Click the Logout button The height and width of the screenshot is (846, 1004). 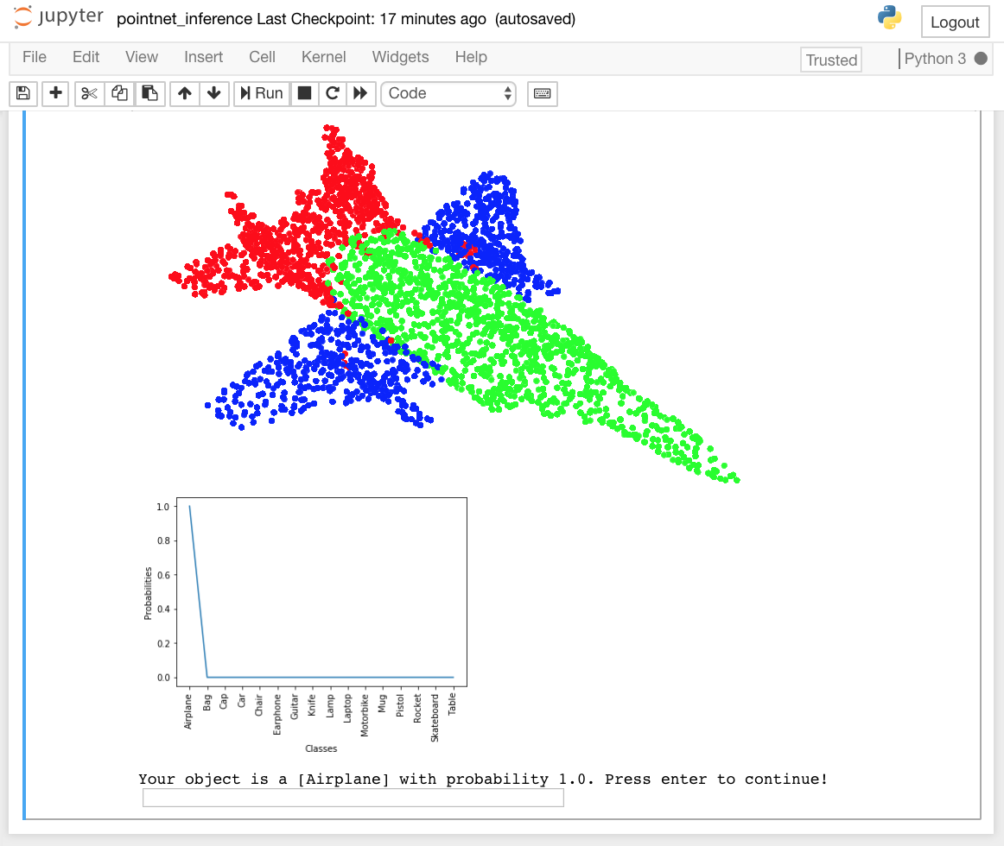point(955,22)
